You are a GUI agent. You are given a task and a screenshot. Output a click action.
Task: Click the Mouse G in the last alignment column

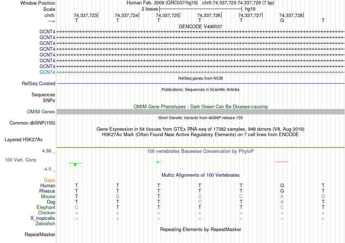coord(323,197)
